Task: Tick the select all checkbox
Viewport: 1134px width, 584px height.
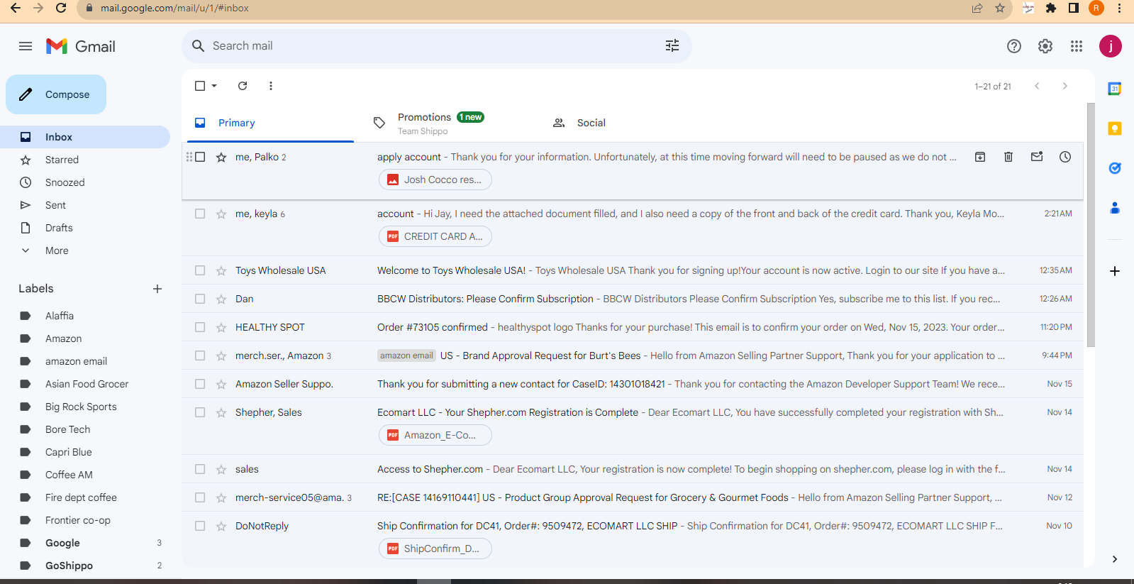Action: coord(200,86)
